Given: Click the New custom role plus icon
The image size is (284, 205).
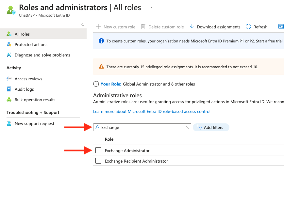Looking at the screenshot, I should 98,26.
